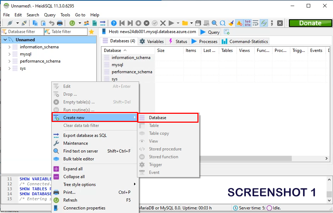Screen dimensions: 333x213
Task: Expand the information_schema tree node
Action: [x=9, y=47]
